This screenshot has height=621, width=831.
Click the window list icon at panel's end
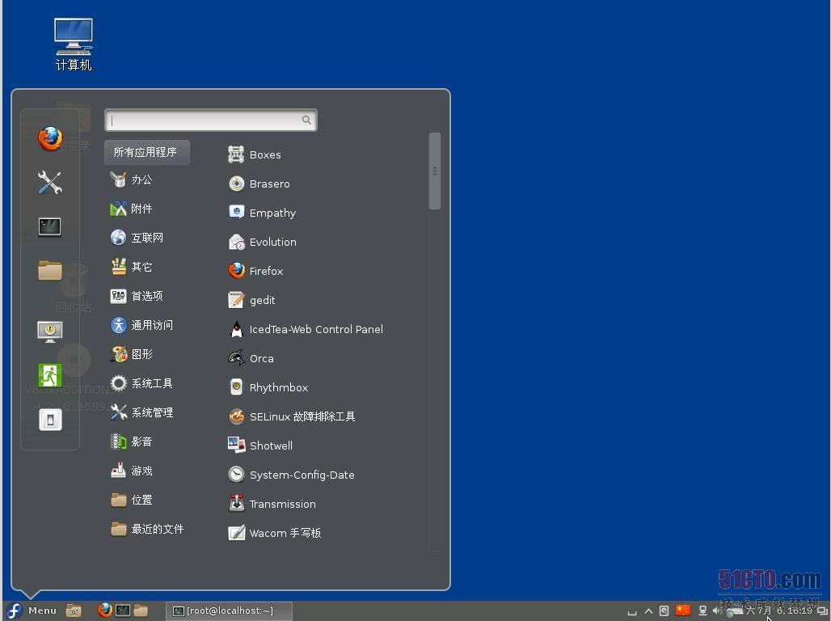823,611
